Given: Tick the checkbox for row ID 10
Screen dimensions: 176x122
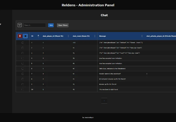Looking at the screenshot, I should (x=22, y=89).
